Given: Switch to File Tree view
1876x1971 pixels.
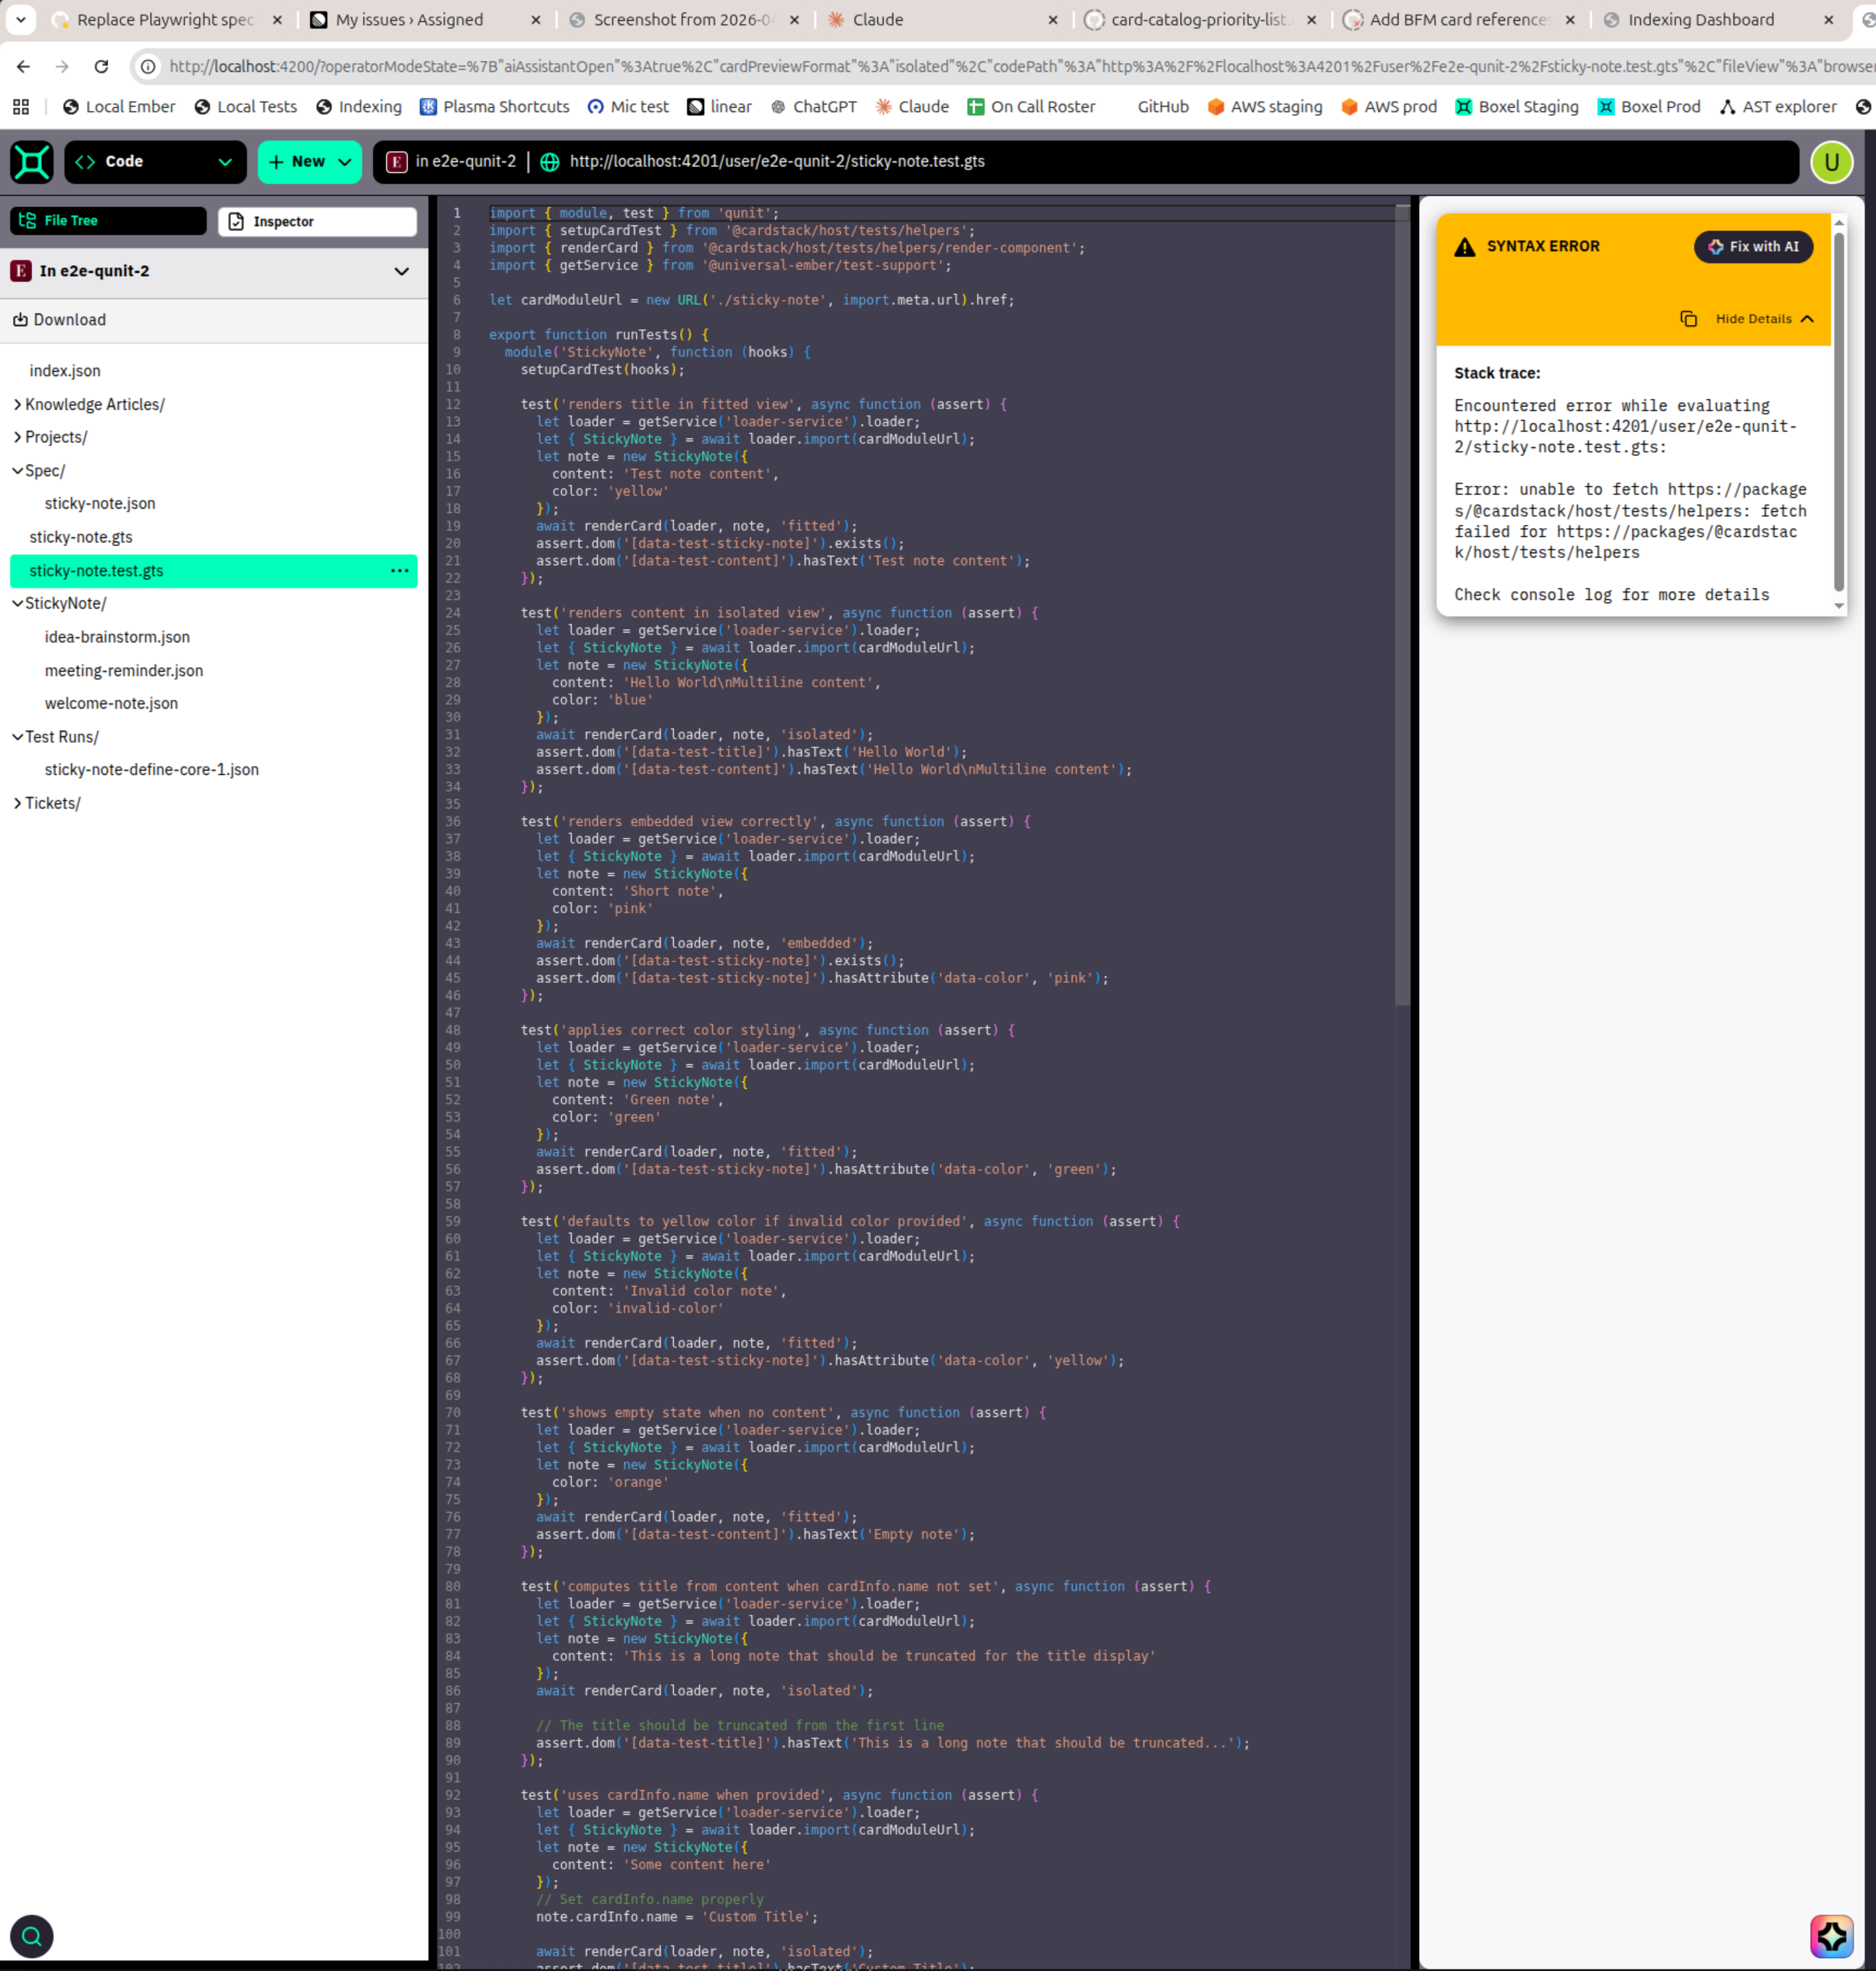Looking at the screenshot, I should point(108,221).
